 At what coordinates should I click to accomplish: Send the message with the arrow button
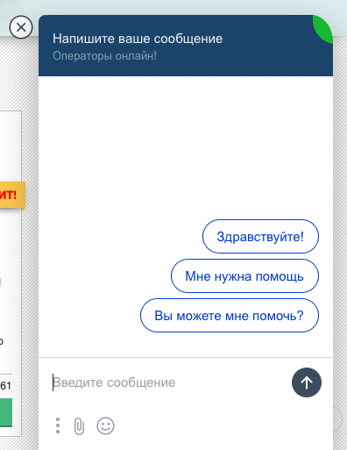click(307, 382)
